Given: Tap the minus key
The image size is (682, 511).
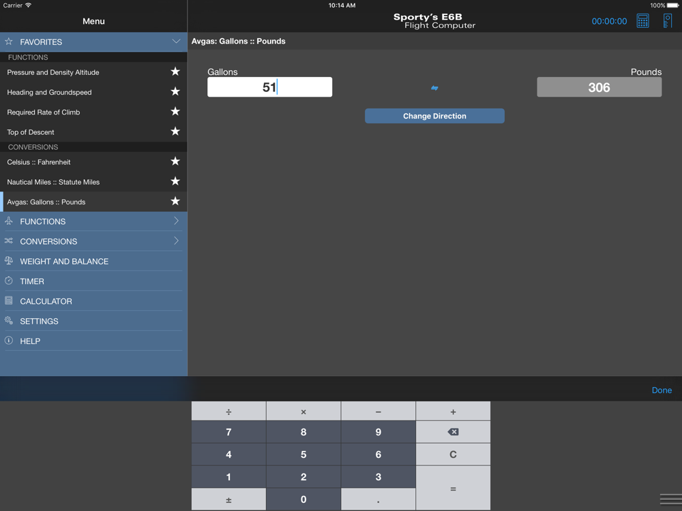Looking at the screenshot, I should (379, 412).
